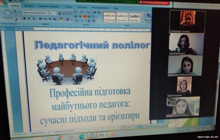Image resolution: width=220 pixels, height=140 pixels.
Task: Select Галя Горячова video thumbnail
Action: click(183, 107)
